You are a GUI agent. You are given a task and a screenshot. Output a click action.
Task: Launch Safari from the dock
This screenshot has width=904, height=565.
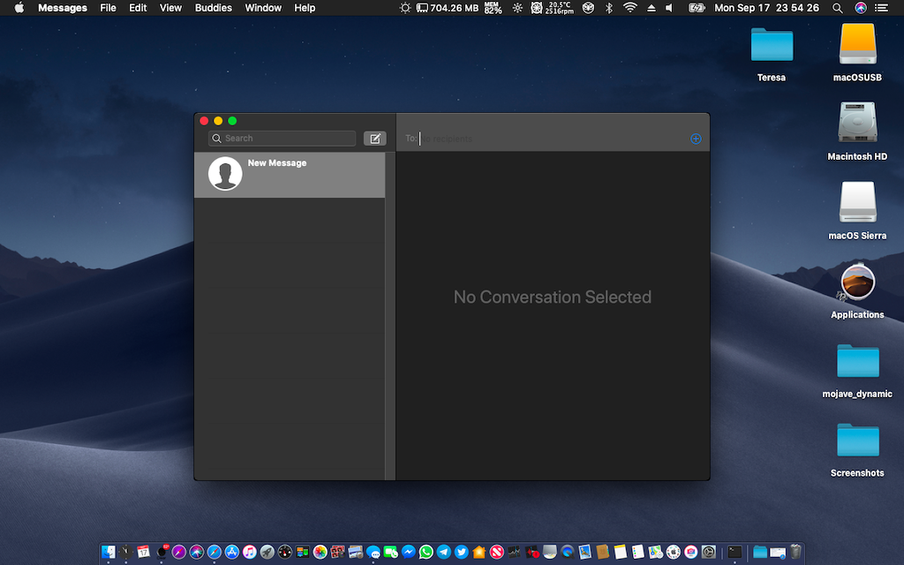tap(214, 552)
